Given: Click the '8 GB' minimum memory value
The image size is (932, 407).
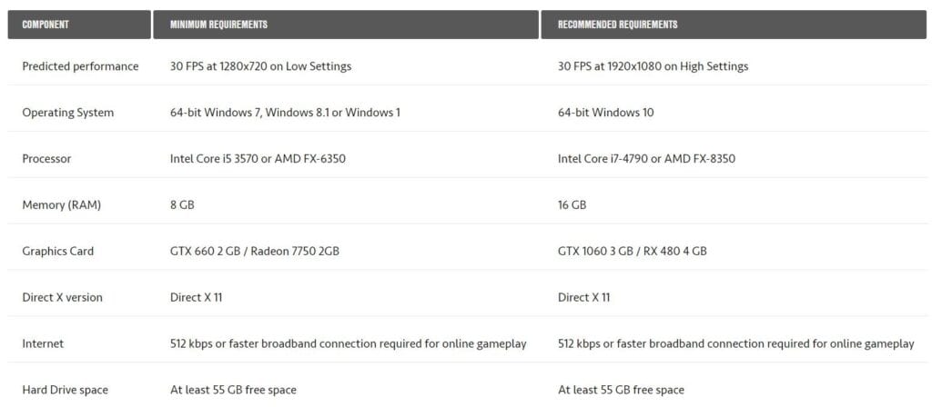Looking at the screenshot, I should click(x=182, y=205).
